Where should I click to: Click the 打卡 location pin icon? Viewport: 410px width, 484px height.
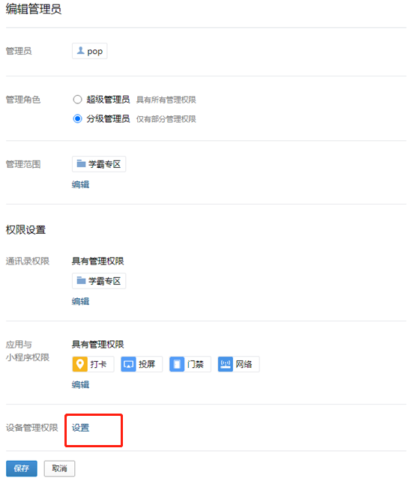click(80, 364)
